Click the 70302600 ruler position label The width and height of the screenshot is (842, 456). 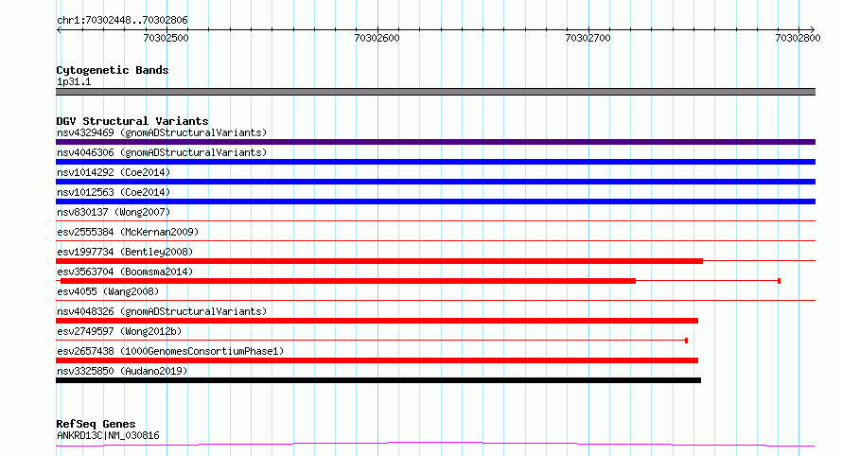377,38
